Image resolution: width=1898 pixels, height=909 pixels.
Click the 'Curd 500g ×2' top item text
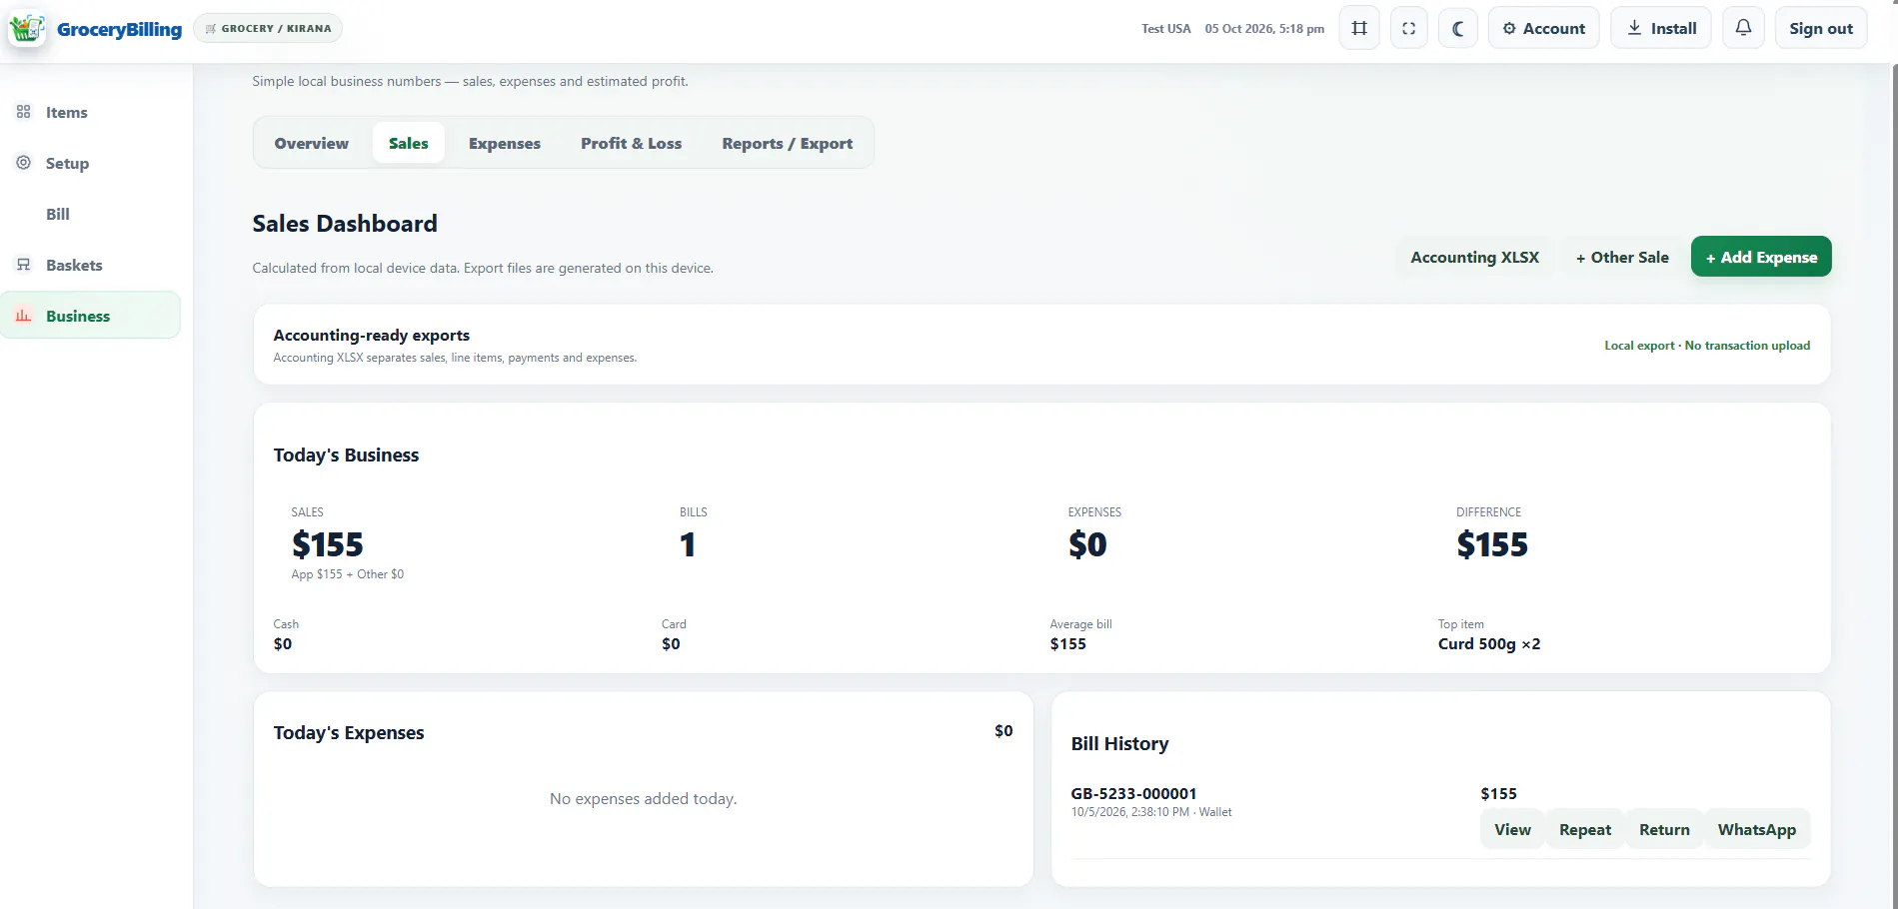coord(1489,644)
